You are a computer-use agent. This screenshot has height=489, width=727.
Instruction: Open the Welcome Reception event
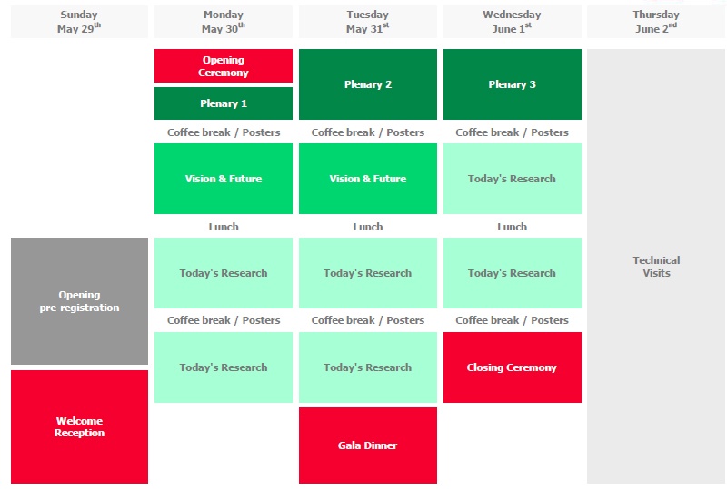(x=79, y=426)
